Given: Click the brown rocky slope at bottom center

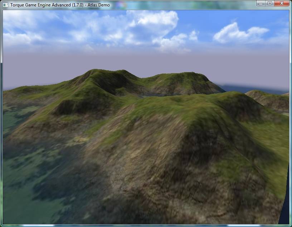Looking at the screenshot, I should tap(143, 186).
